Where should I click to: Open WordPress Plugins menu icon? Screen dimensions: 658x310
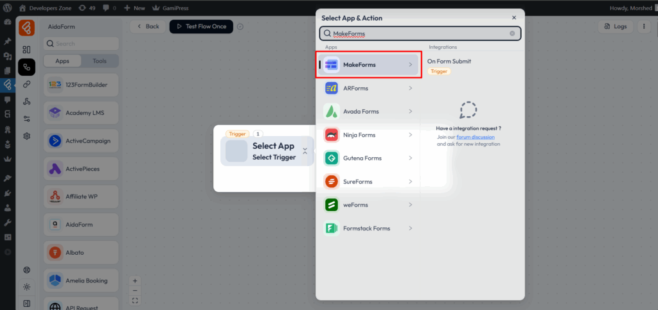[x=7, y=193]
